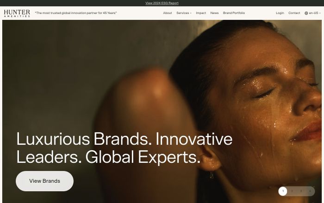Viewport: 324px width, 203px height.
Task: Click the globe language icon
Action: [306, 13]
